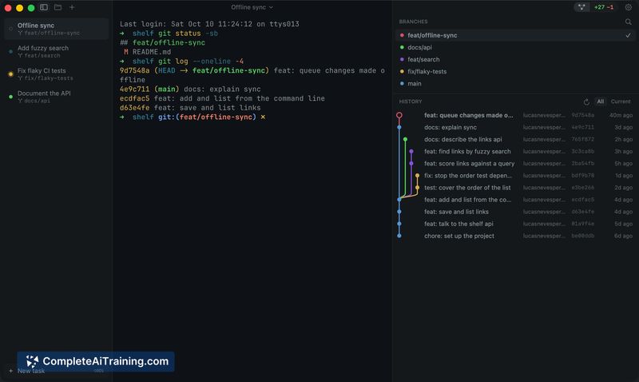Open the Offline sync task in sidebar
639x382 pixels.
click(57, 29)
